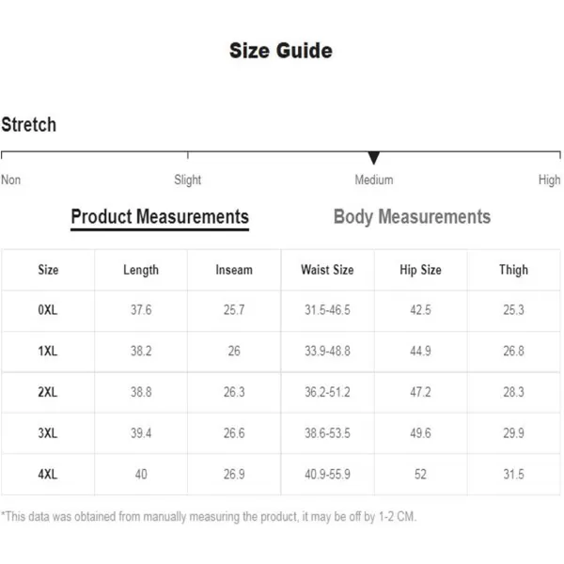This screenshot has width=564, height=564.
Task: Click the 4XL hip size value 52
Action: point(420,475)
